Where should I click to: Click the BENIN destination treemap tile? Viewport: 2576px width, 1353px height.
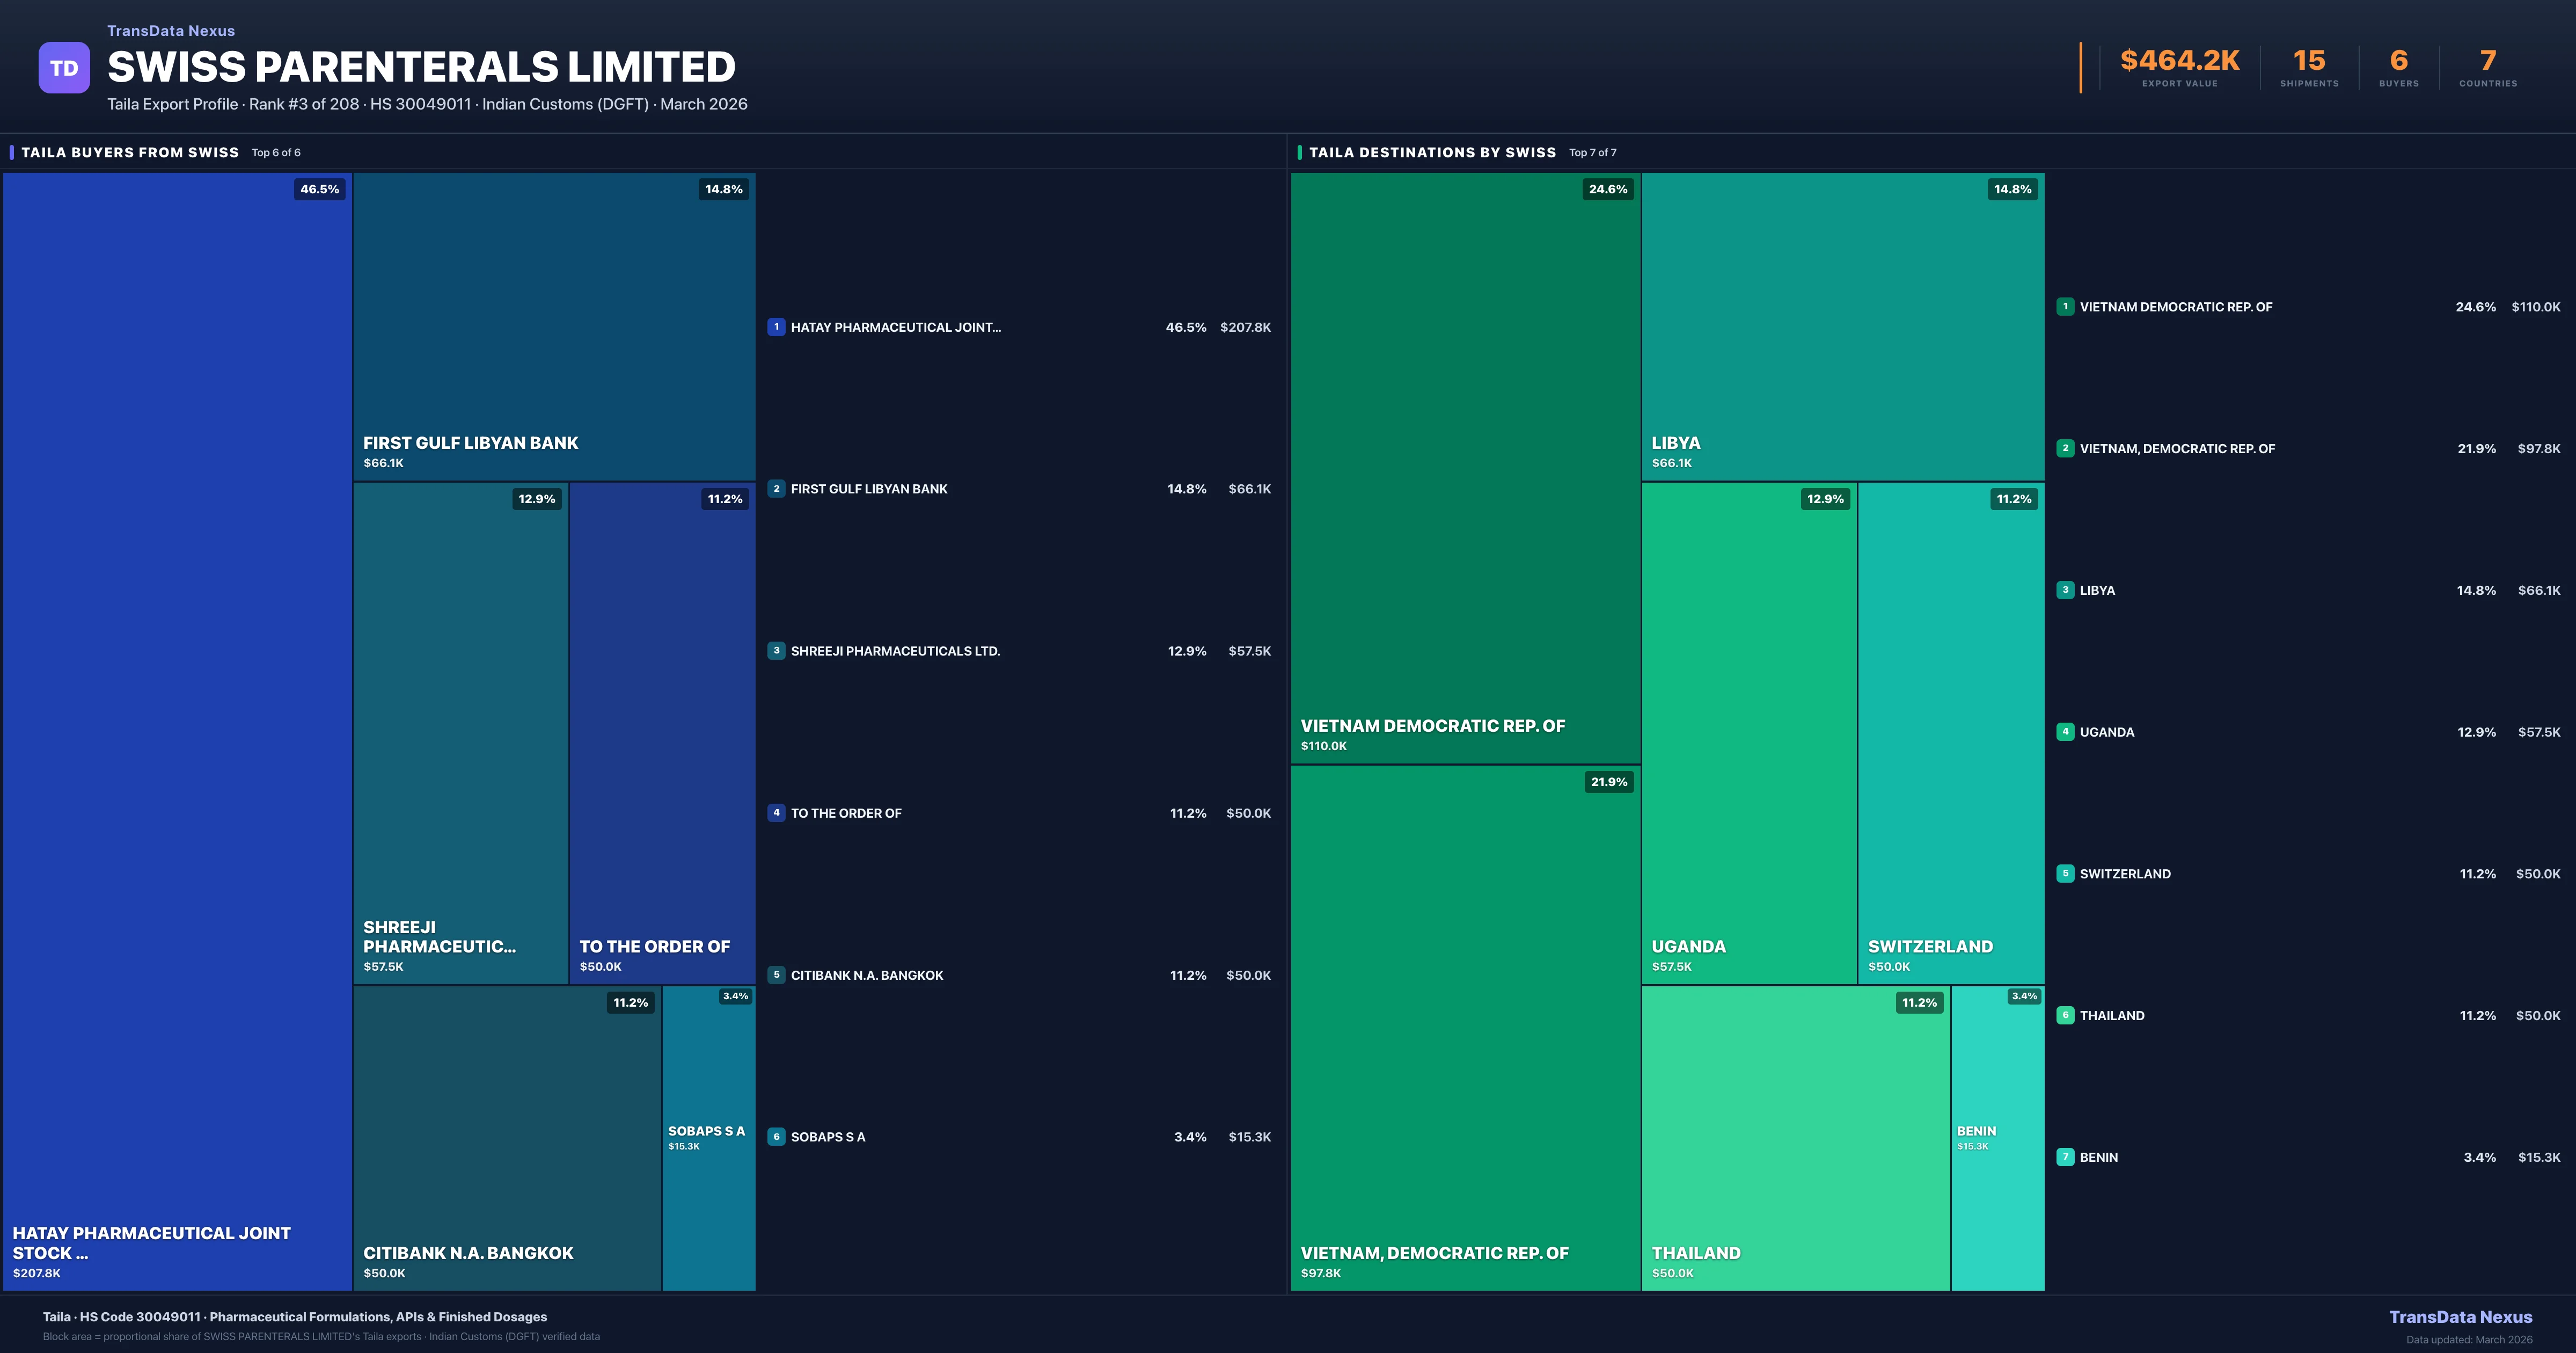tap(1997, 1138)
